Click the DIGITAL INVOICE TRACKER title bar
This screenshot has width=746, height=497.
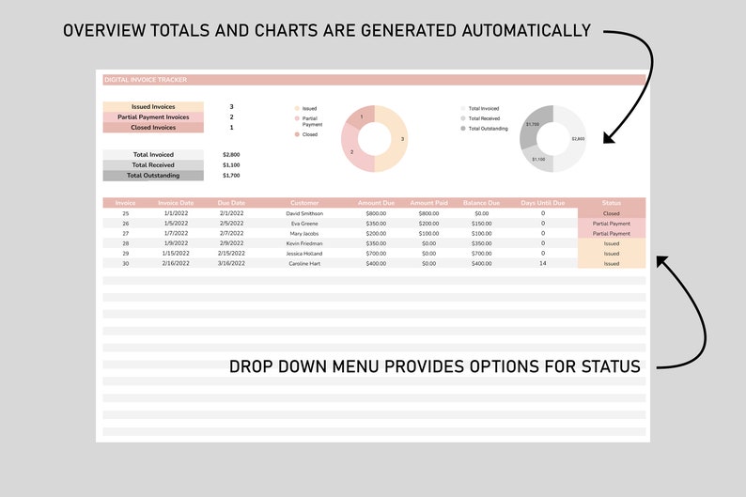click(x=374, y=80)
